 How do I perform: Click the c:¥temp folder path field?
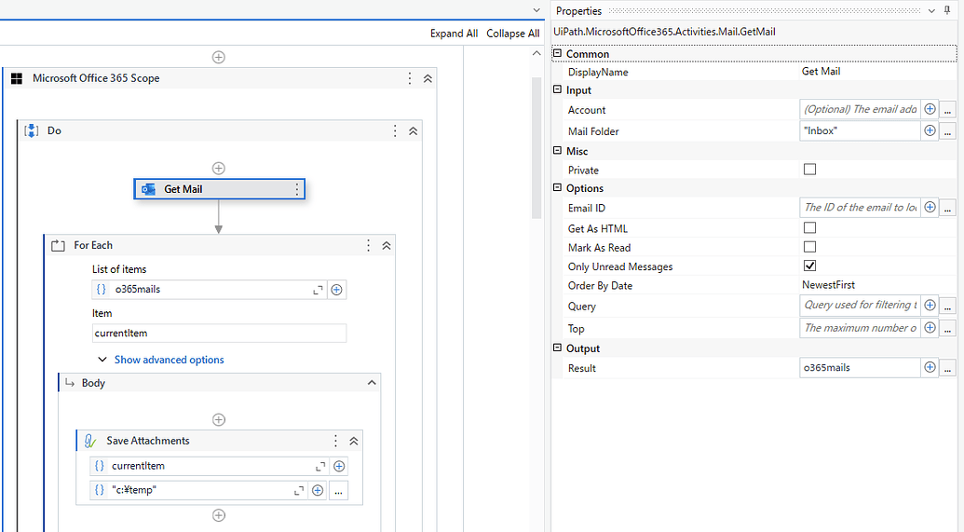pyautogui.click(x=198, y=490)
